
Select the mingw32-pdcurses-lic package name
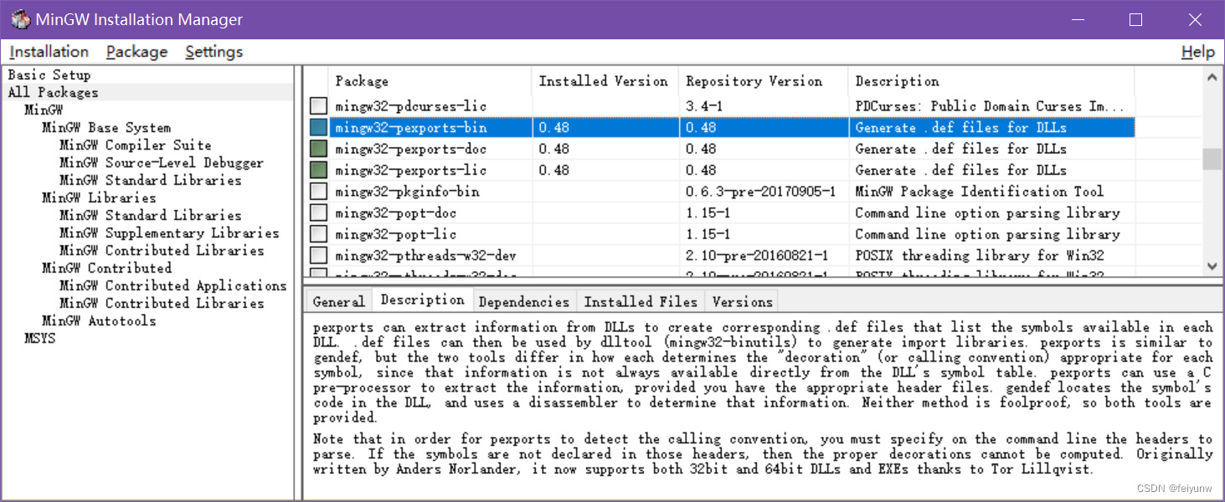pos(410,106)
